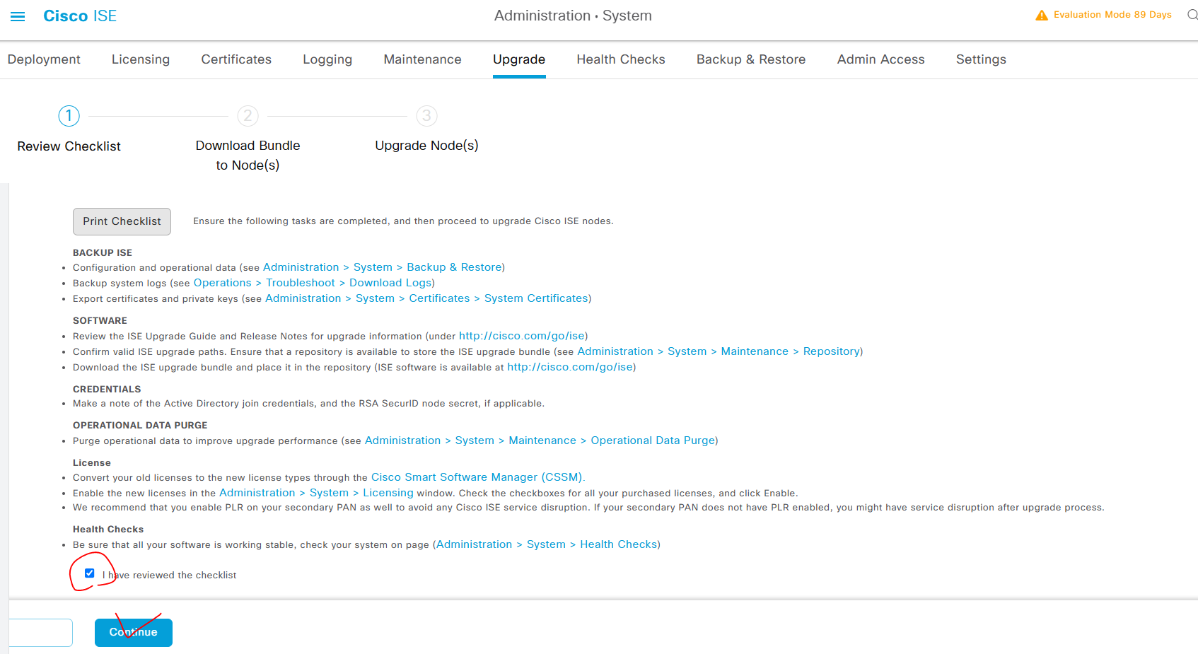Viewport: 1198px width, 654px height.
Task: Switch to the Deployment tab
Action: (x=44, y=59)
